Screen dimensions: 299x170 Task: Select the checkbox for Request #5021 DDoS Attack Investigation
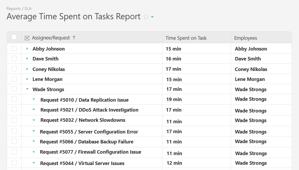click(14, 110)
